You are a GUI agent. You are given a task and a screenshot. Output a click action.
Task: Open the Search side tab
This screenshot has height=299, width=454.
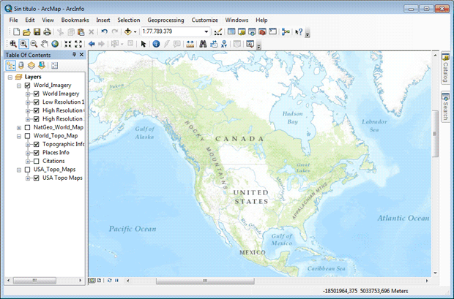(445, 107)
